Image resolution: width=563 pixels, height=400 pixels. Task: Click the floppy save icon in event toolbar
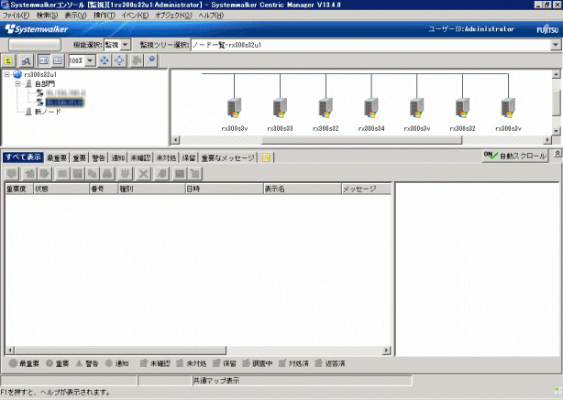77,174
